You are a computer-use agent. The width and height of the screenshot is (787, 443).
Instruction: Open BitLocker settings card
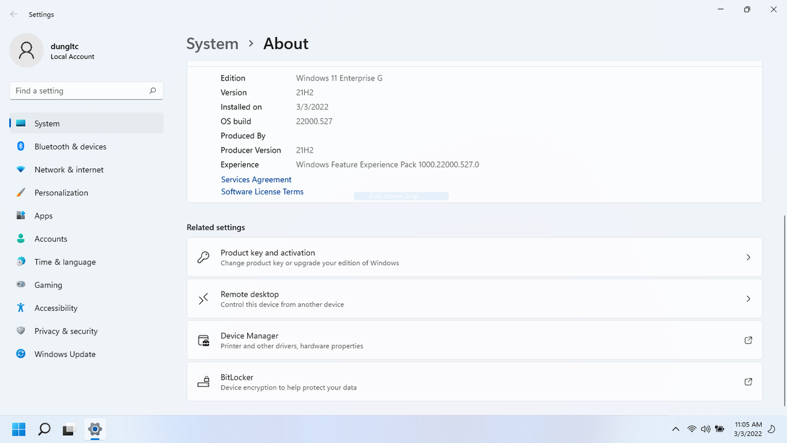click(475, 381)
